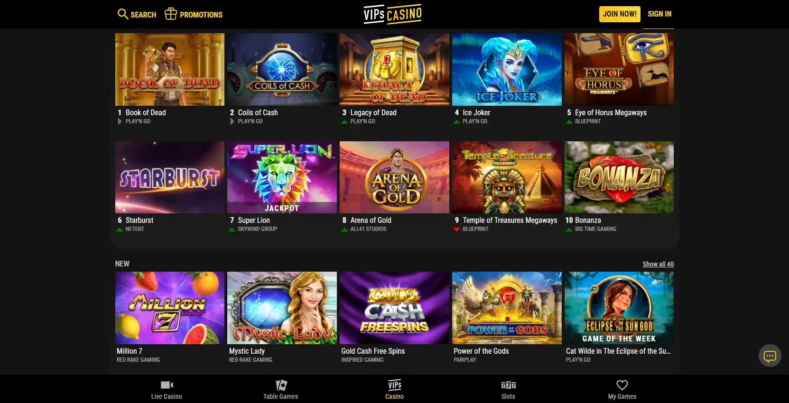Open Slots 777 icon
The width and height of the screenshot is (789, 403).
tap(508, 385)
